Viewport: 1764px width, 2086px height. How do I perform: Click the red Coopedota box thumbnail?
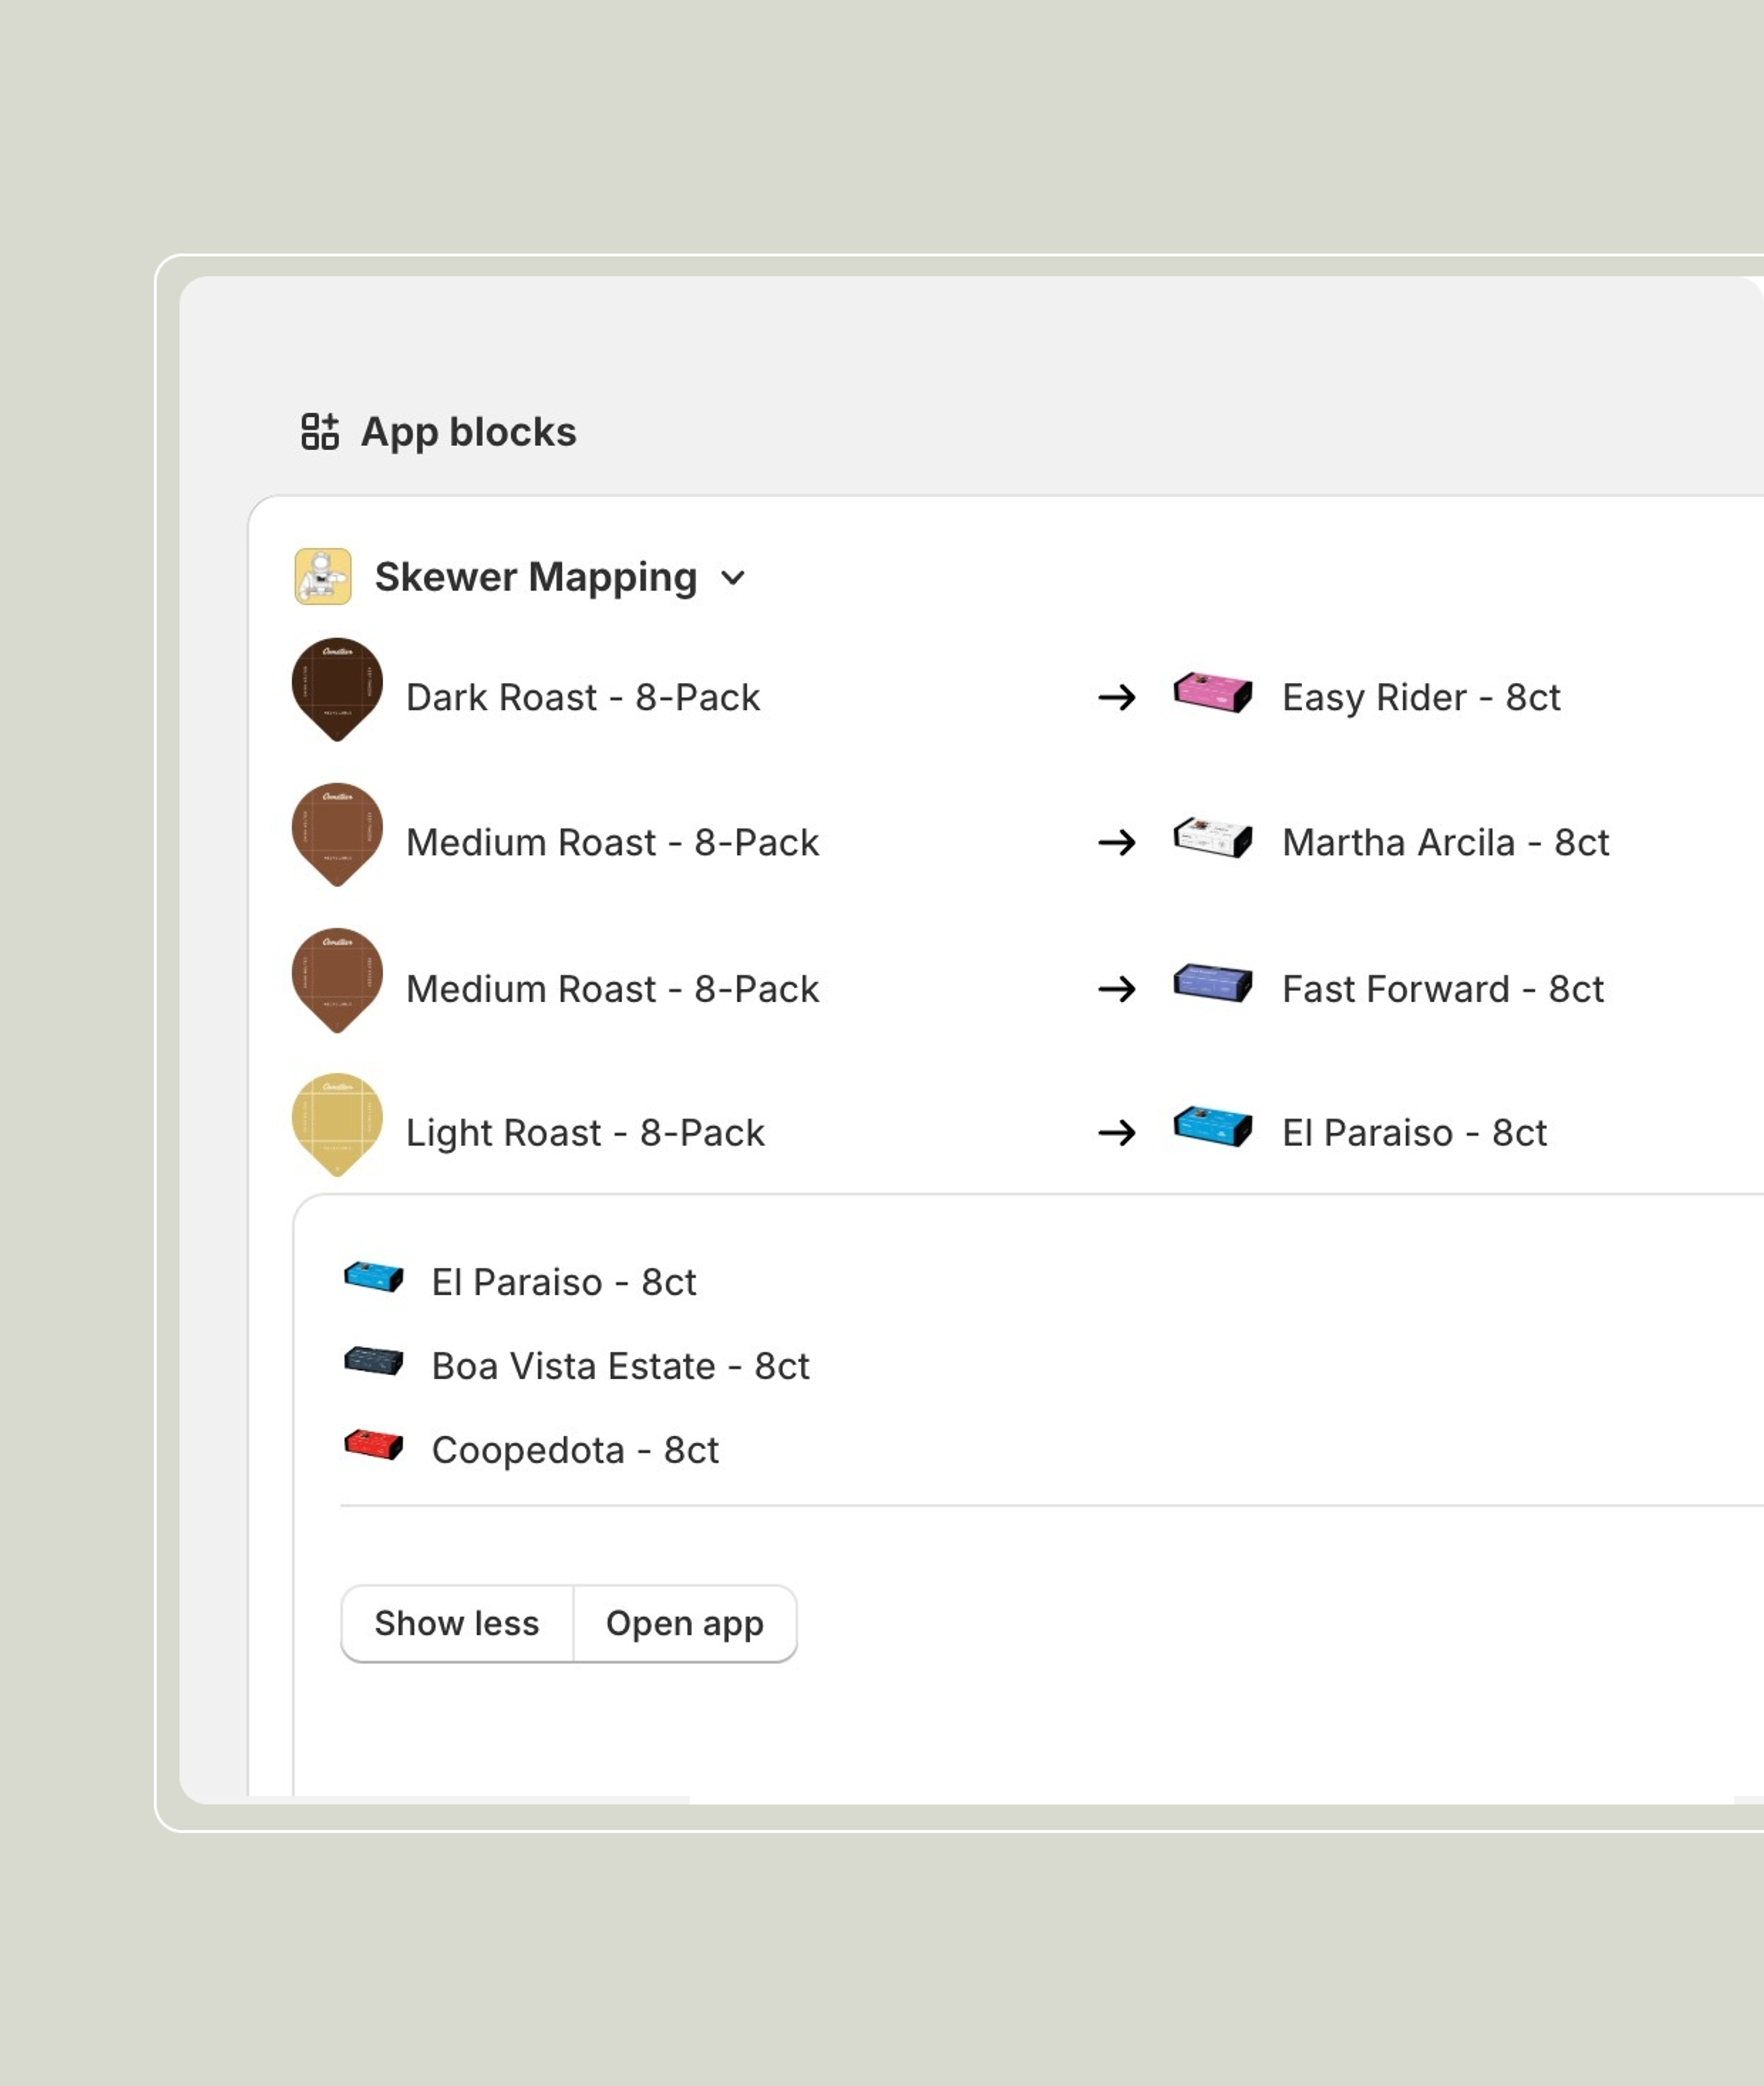click(x=373, y=1446)
